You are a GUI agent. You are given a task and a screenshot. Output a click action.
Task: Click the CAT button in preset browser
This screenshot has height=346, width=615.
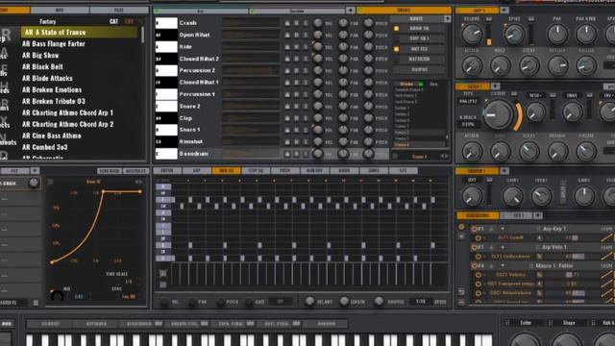click(113, 21)
